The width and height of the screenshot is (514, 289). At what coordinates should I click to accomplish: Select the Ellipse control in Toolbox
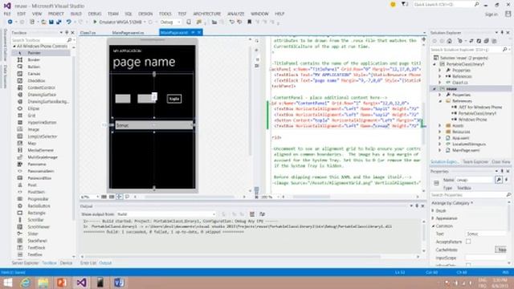[x=34, y=108]
